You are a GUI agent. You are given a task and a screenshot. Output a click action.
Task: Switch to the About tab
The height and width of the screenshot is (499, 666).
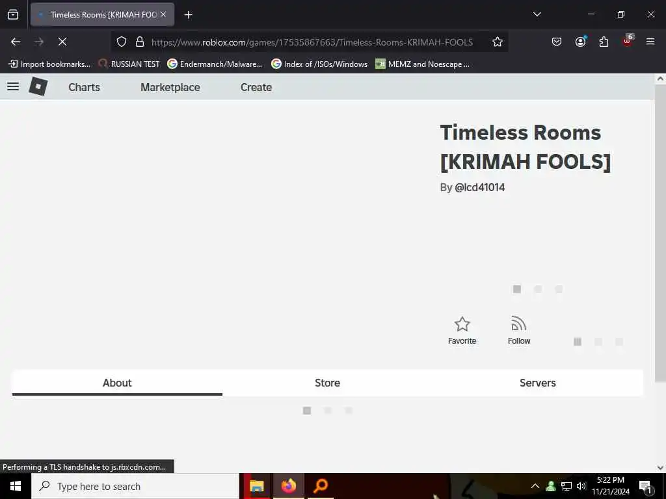click(117, 383)
